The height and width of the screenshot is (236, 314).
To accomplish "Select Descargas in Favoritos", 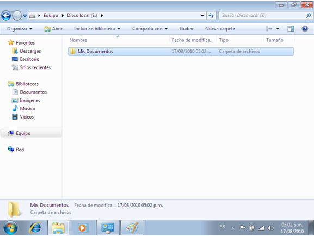I will [x=30, y=51].
